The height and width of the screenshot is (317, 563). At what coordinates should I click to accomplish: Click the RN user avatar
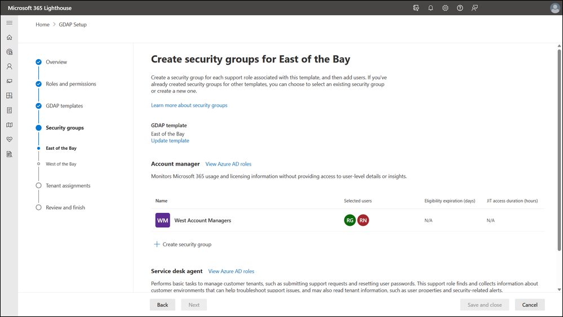click(363, 220)
